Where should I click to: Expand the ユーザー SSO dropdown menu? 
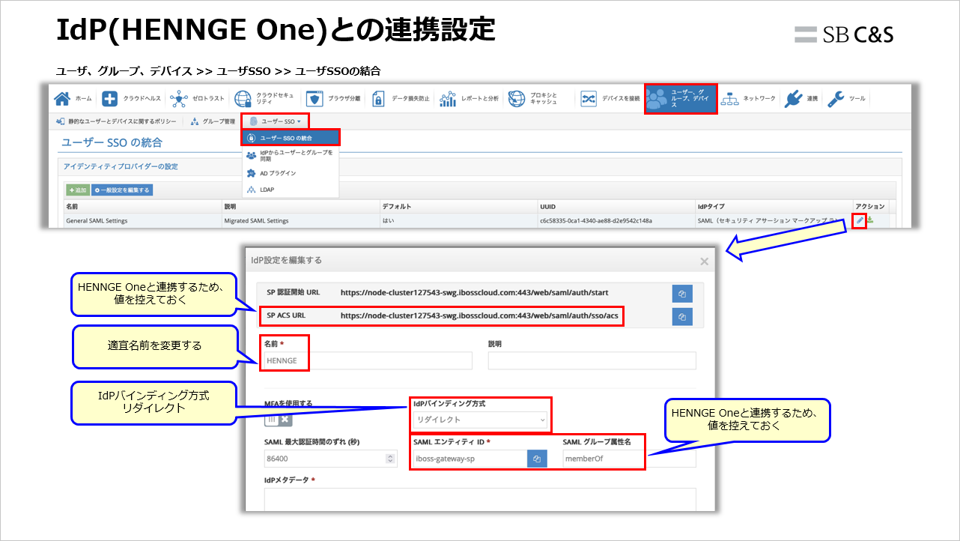(x=276, y=121)
